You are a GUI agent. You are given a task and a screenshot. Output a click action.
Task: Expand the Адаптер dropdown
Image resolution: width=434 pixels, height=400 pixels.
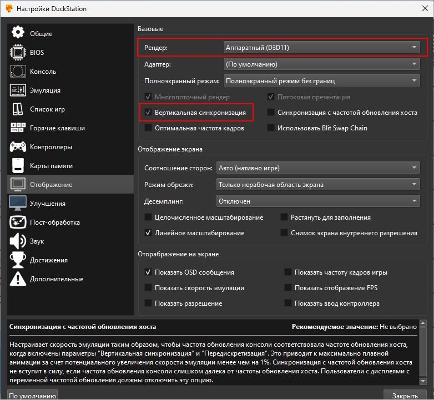(322, 64)
